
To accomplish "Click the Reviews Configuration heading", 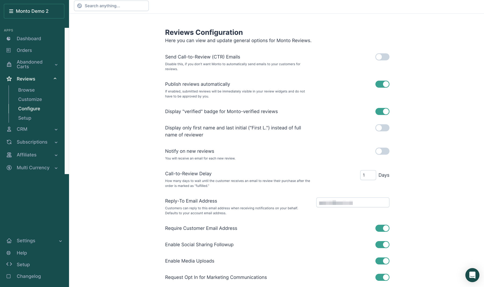I will pyautogui.click(x=204, y=33).
